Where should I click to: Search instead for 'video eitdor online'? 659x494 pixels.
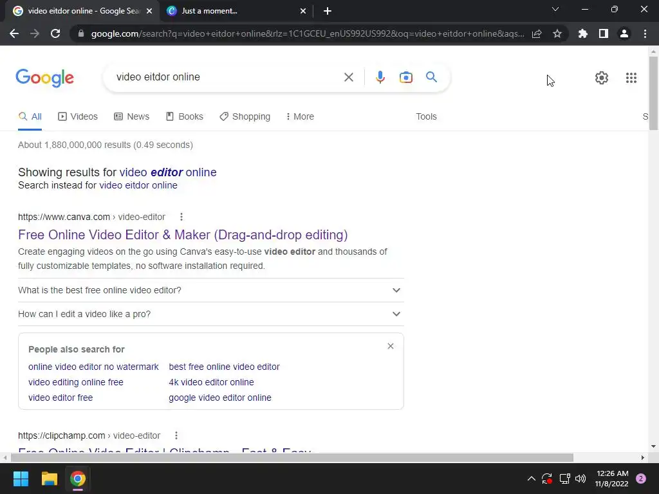pyautogui.click(x=138, y=185)
